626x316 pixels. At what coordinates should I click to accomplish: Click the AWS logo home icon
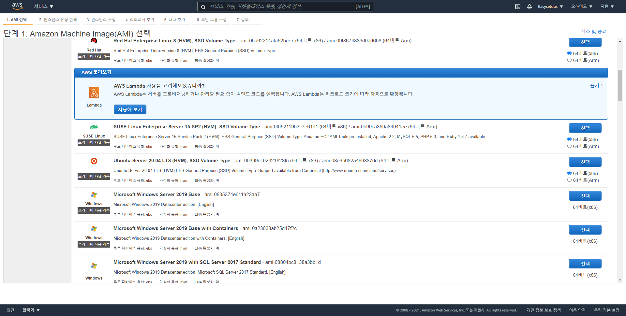tap(17, 6)
